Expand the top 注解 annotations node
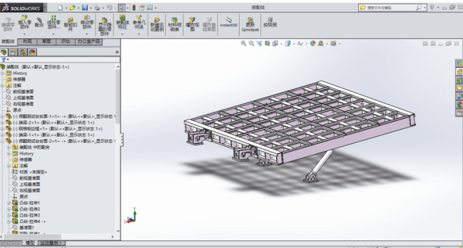 (x=3, y=86)
